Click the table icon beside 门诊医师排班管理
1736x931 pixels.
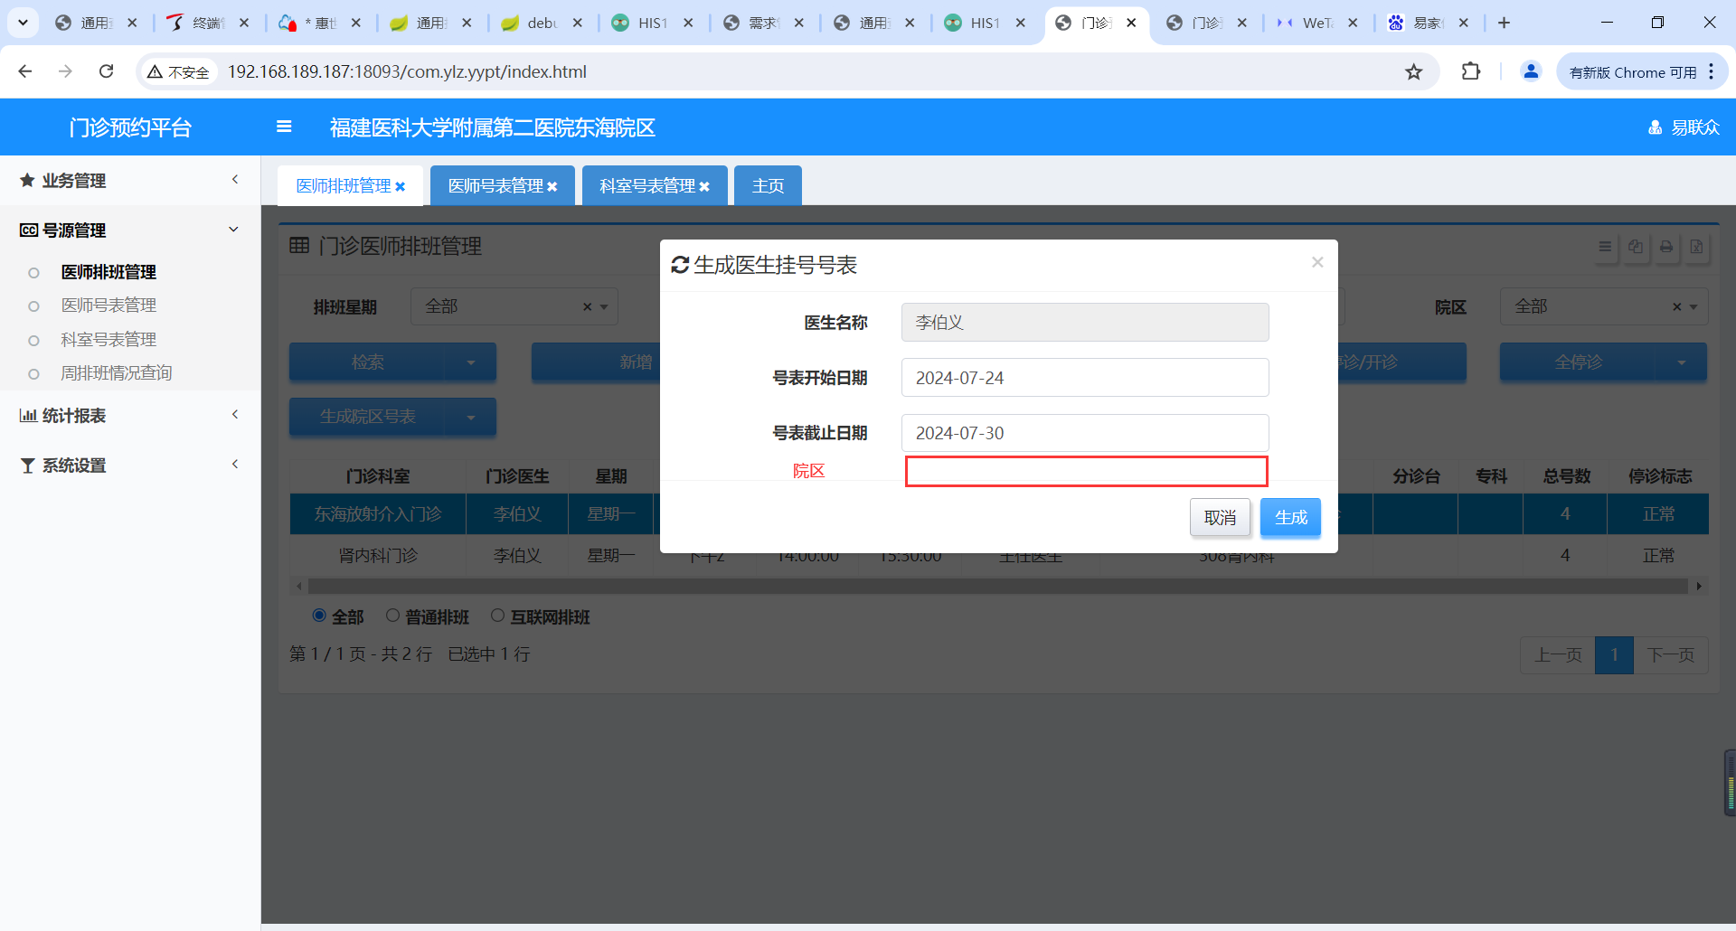299,246
